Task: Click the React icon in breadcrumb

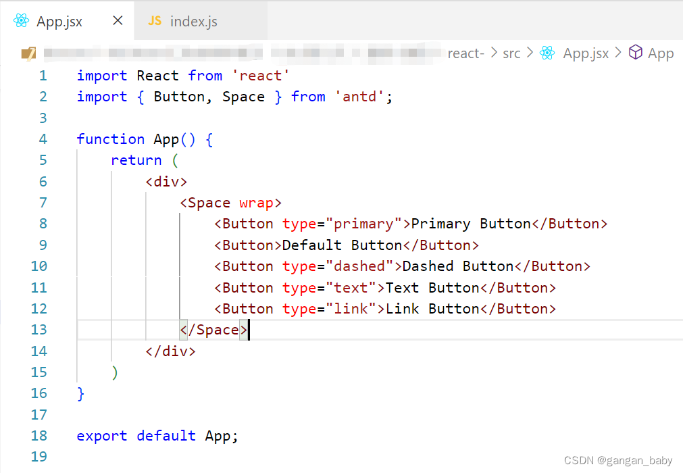Action: (x=547, y=53)
